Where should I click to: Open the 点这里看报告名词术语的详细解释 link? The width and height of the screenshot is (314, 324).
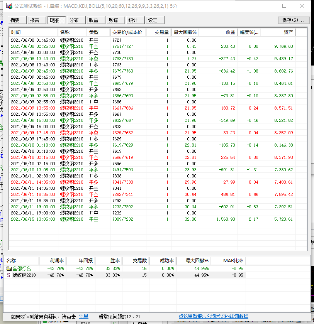(213, 316)
